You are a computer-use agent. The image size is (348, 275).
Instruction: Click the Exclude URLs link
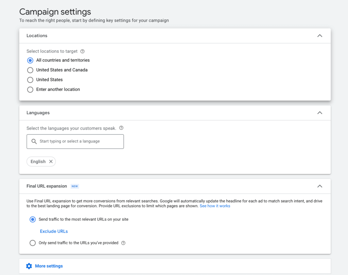tap(54, 231)
